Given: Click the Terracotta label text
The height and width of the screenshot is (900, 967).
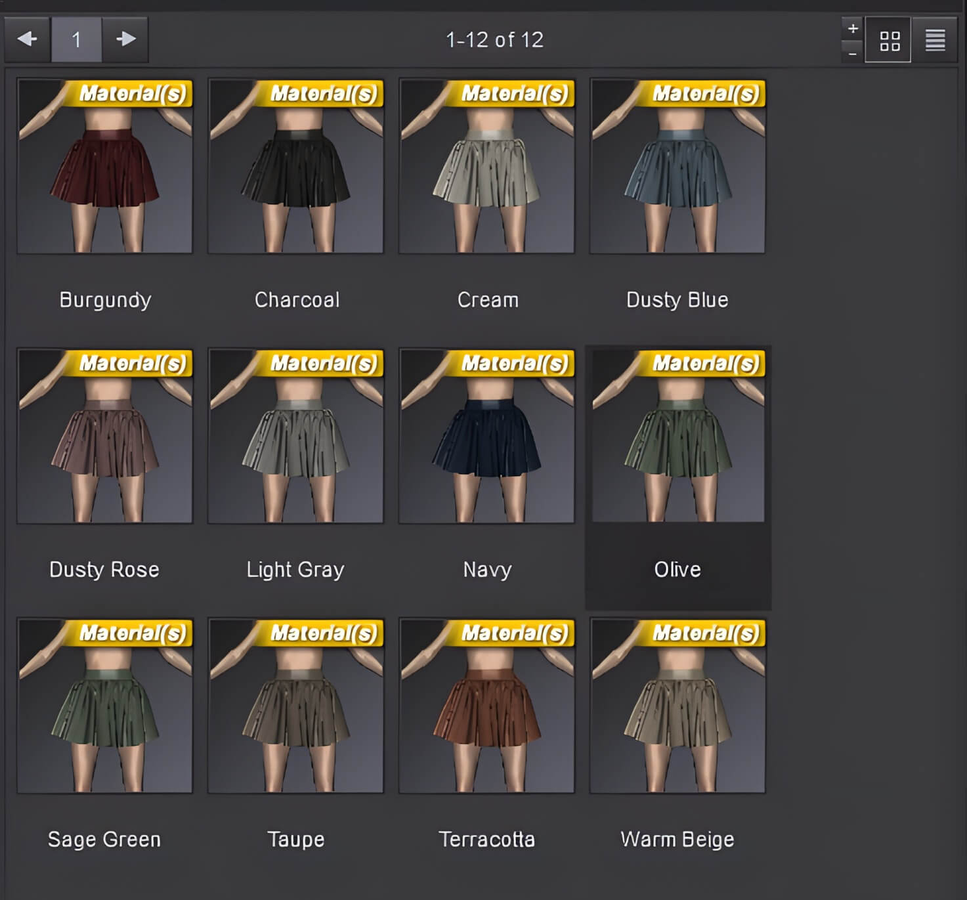Looking at the screenshot, I should [x=486, y=840].
